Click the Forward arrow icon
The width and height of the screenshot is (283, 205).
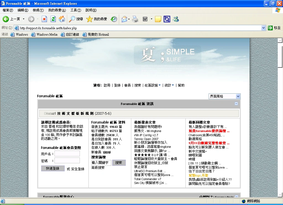click(x=31, y=19)
